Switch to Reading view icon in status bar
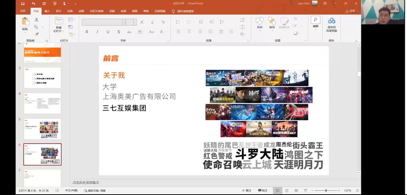This screenshot has height=195, width=407. (296, 191)
